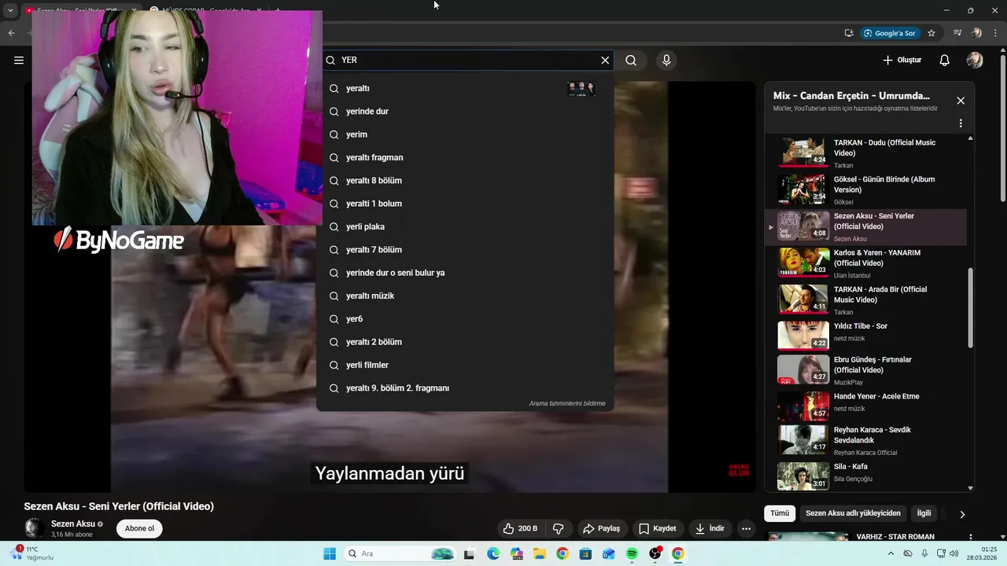Show more filter chips with the right arrow
The width and height of the screenshot is (1007, 566).
(961, 514)
